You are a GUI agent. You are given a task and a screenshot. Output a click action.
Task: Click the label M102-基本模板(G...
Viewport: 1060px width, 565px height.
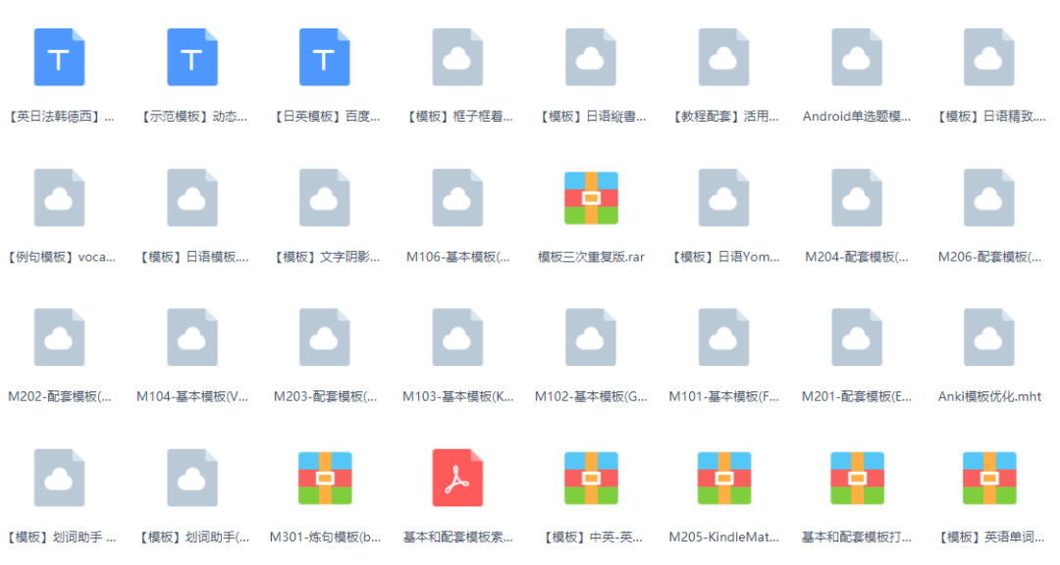591,396
